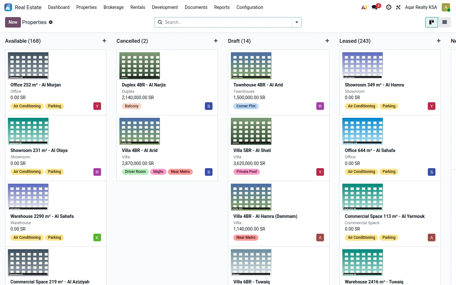The height and width of the screenshot is (285, 456).
Task: Open the Documents menu
Action: (196, 7)
